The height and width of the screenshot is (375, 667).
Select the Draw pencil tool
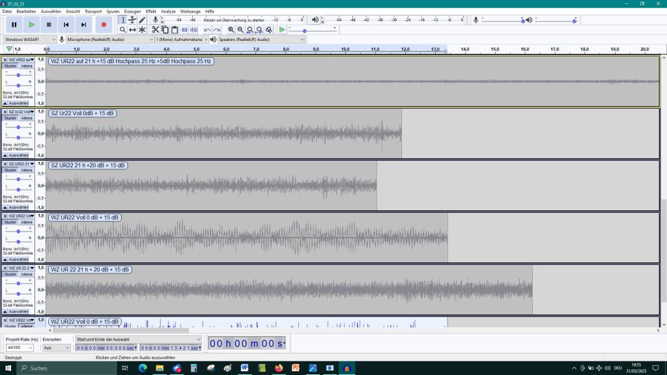[x=142, y=20]
